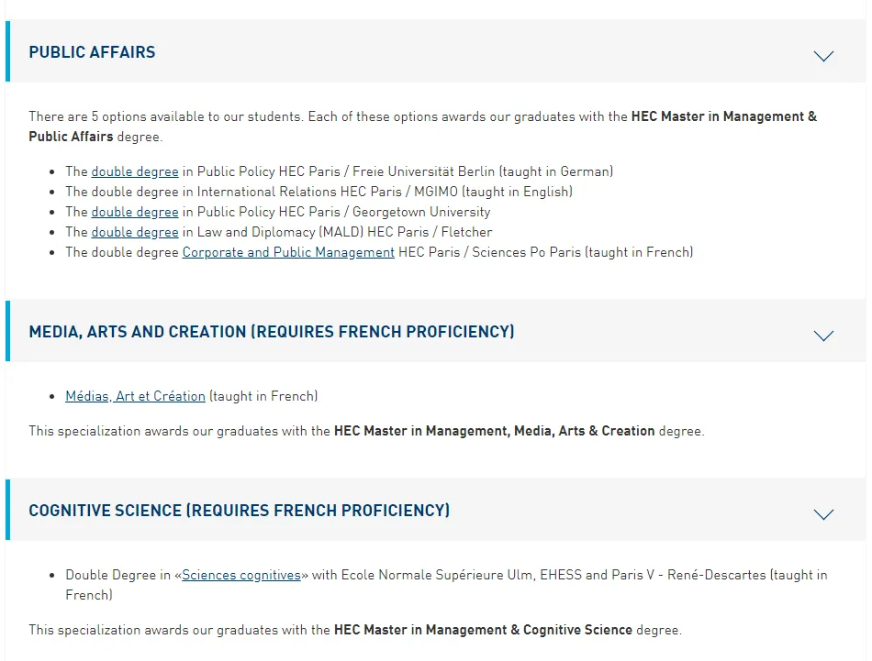The height and width of the screenshot is (661, 872).
Task: Visit the Médias, Art et Création link
Action: [x=135, y=396]
